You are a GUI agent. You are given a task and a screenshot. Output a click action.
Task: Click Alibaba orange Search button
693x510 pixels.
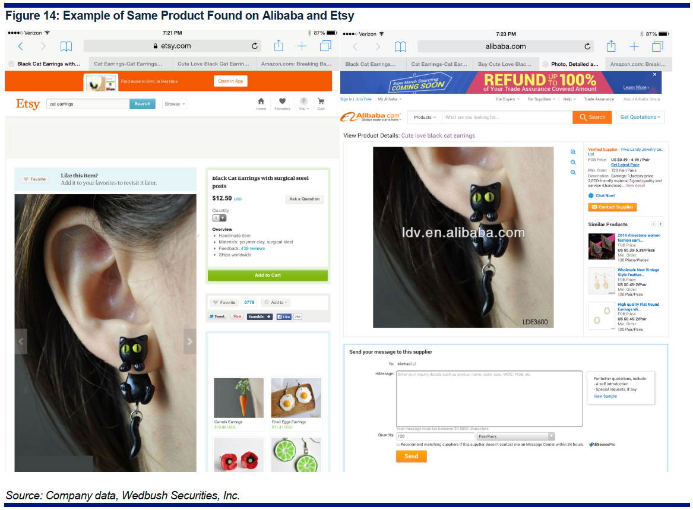tap(592, 117)
